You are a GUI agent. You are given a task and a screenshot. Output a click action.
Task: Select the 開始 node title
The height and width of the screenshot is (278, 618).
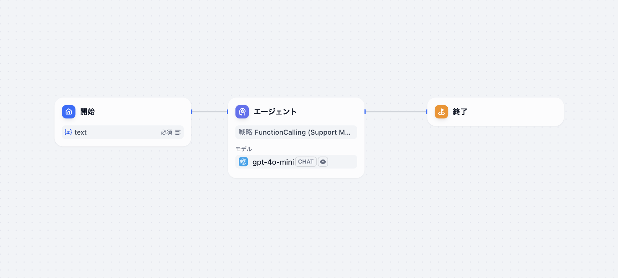click(x=87, y=112)
